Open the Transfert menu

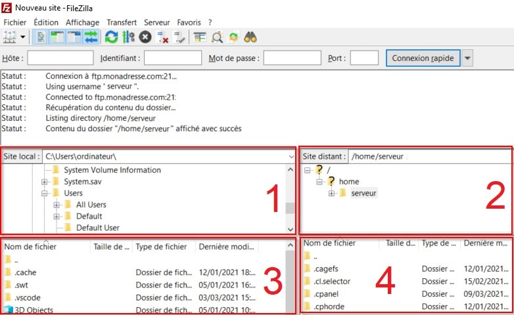click(122, 22)
